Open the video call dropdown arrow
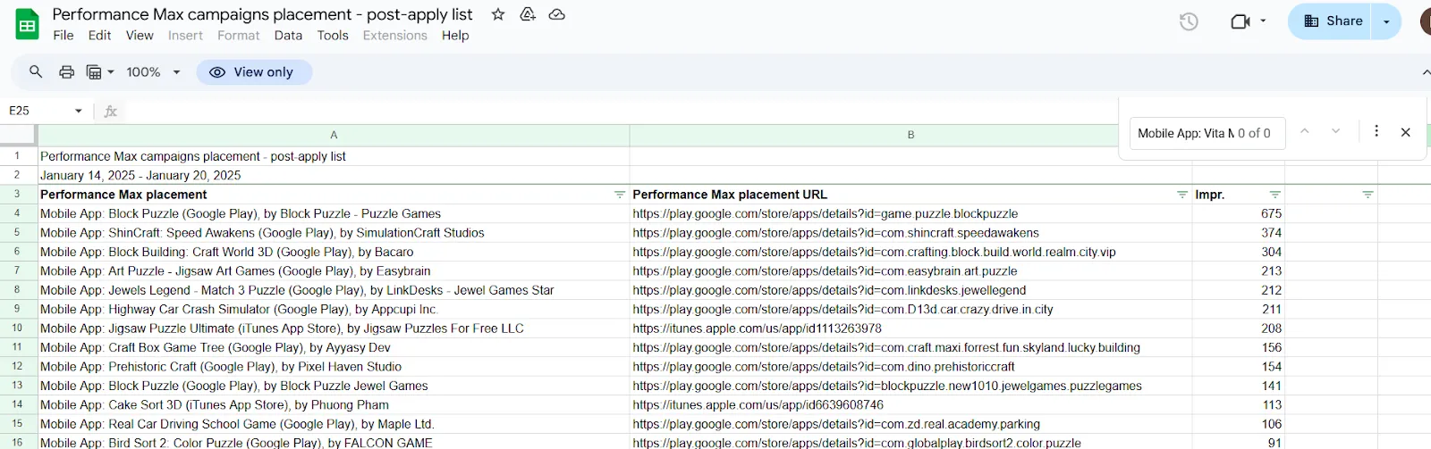This screenshot has height=449, width=1431. (x=1263, y=21)
